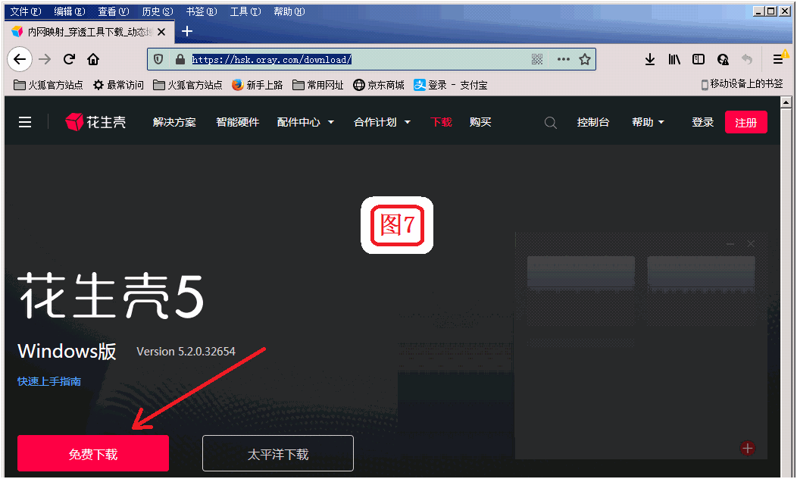Show site security info via padlock
Screen dimensions: 797x479
coord(180,59)
